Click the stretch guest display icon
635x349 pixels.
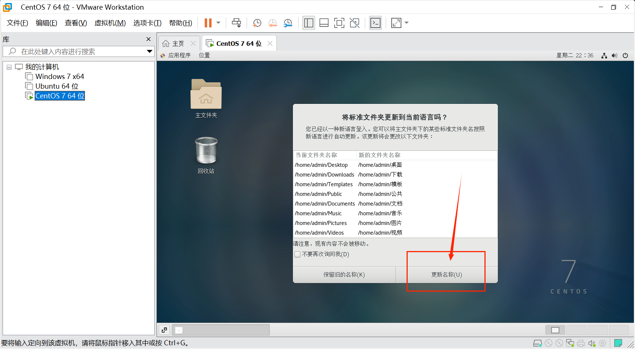(x=396, y=23)
